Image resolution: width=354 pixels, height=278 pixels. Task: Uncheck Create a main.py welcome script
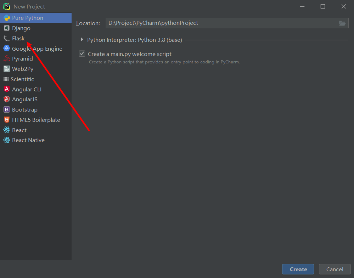click(82, 54)
